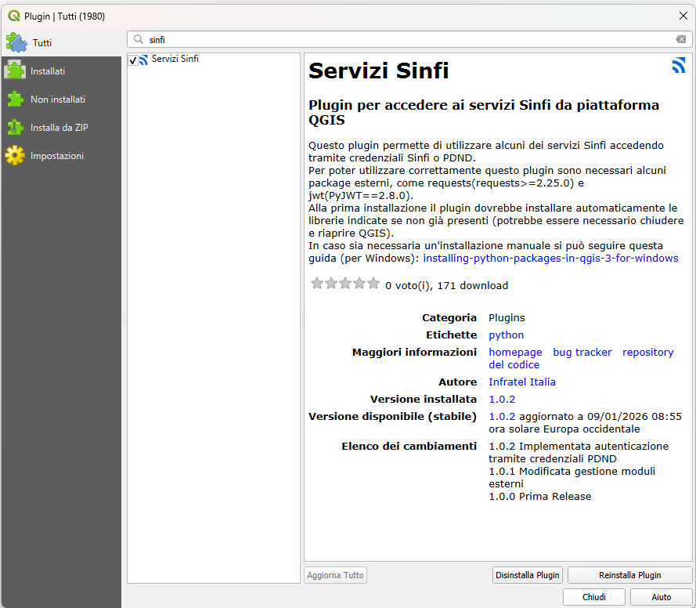Open the plugin homepage link
The width and height of the screenshot is (696, 608).
tap(515, 352)
